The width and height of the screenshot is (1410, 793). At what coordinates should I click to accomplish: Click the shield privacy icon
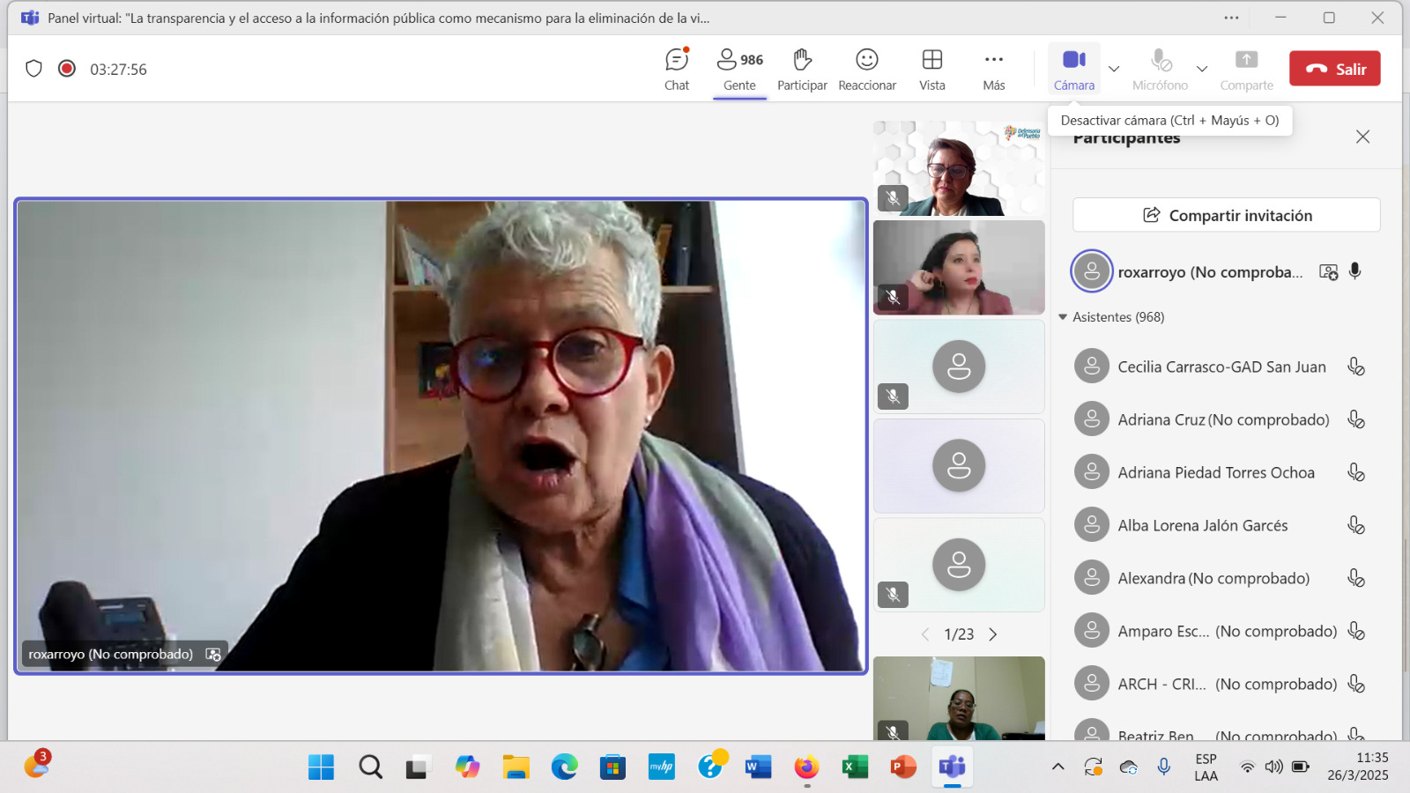click(x=33, y=69)
